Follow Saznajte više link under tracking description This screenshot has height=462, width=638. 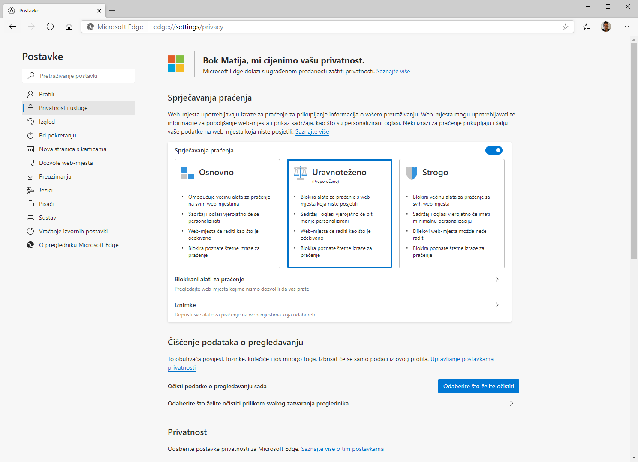312,132
